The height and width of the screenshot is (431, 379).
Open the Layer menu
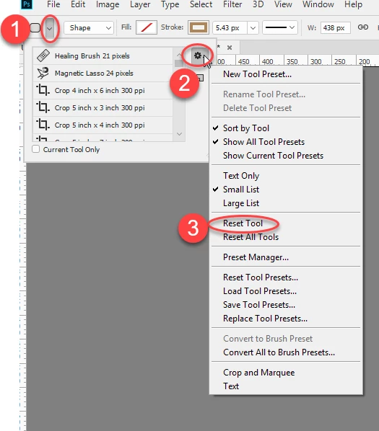pos(140,4)
